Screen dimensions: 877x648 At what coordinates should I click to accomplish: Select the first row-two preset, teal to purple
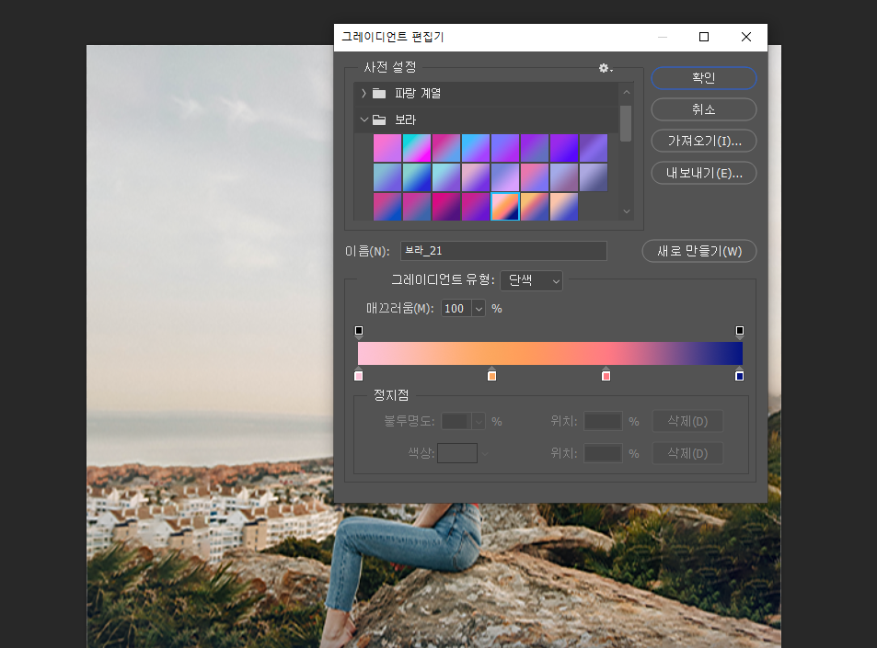(x=387, y=177)
